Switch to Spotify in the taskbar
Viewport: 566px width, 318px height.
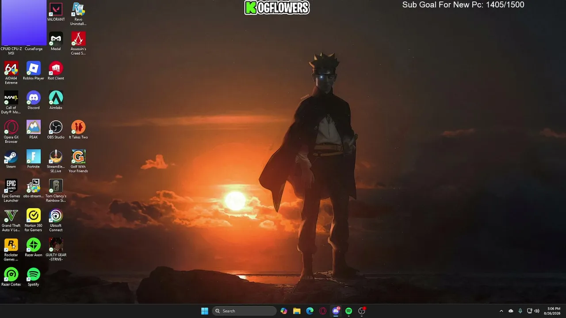[x=349, y=311]
